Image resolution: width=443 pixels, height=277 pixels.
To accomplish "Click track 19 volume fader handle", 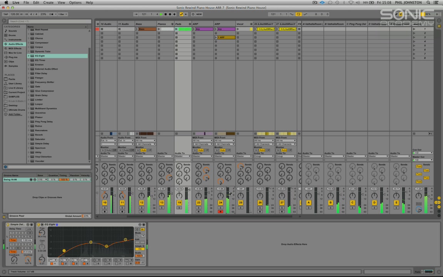I will (x=189, y=190).
